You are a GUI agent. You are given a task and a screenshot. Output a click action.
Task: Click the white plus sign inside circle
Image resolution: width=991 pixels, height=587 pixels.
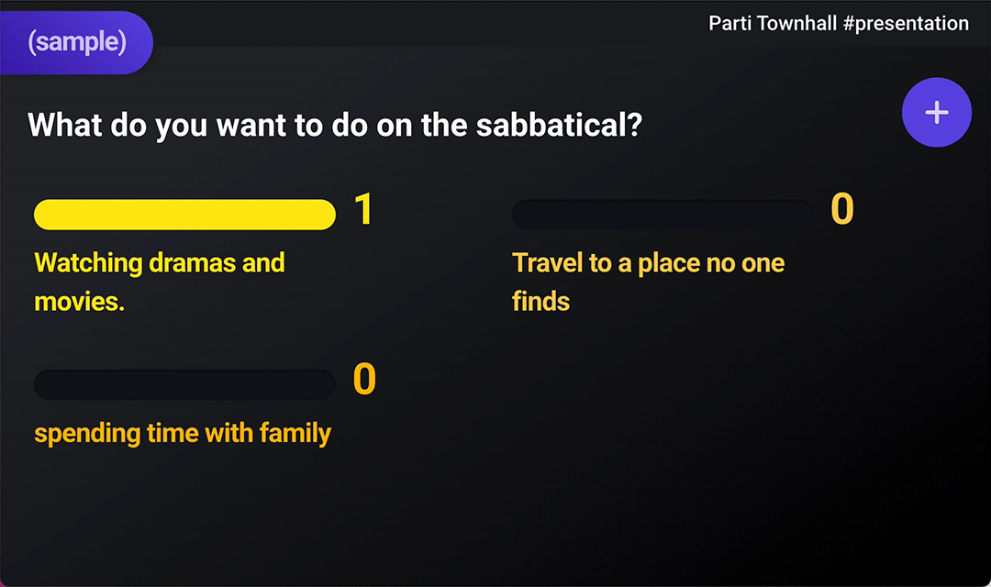[x=937, y=113]
